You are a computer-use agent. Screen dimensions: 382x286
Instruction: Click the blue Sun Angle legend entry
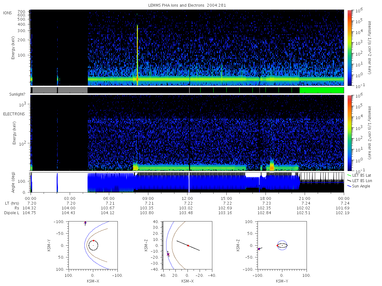(359, 186)
